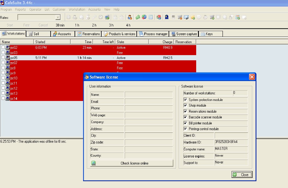Click the Client ID field
288x188 pixels.
[231, 135]
